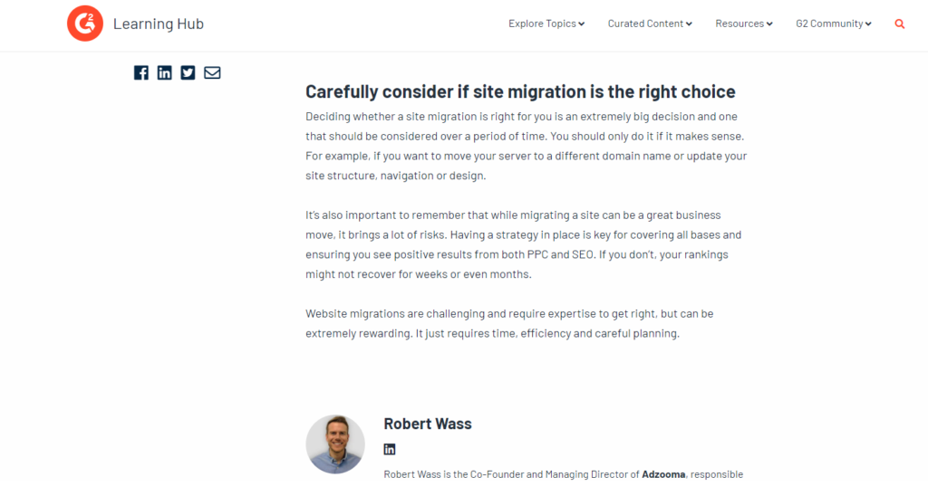The image size is (928, 487).
Task: Click the G2 logo icon
Action: [x=84, y=24]
